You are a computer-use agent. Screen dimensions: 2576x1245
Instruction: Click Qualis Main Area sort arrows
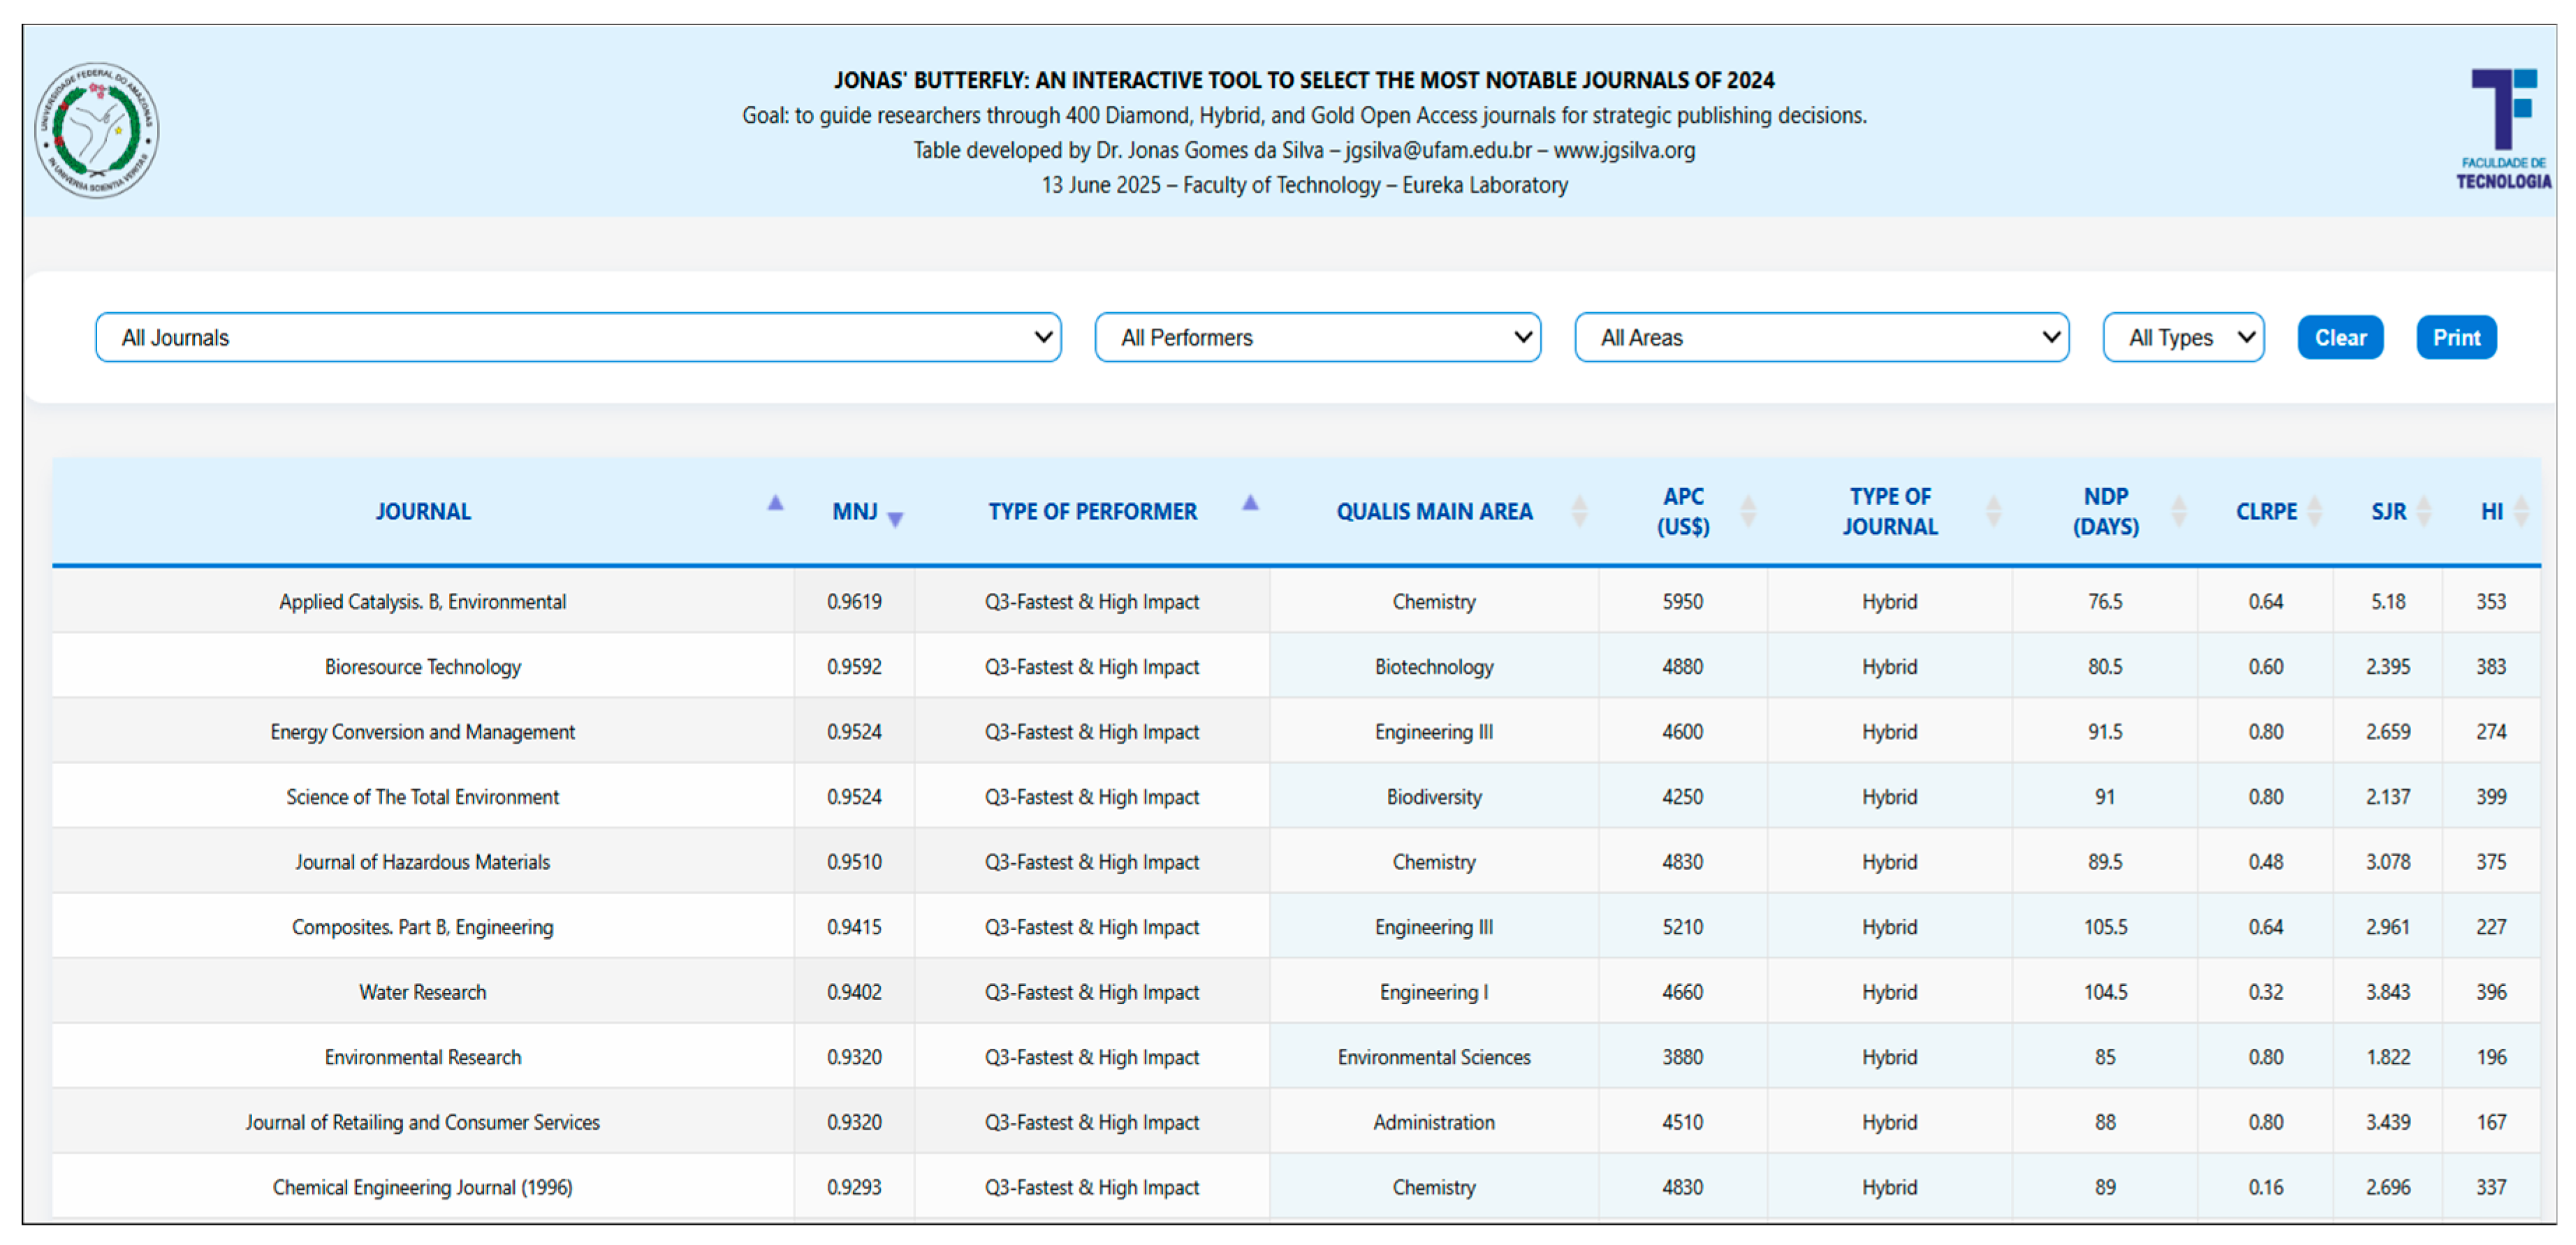point(1579,511)
